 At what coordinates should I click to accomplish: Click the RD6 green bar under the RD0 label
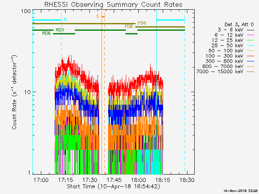click(x=64, y=34)
